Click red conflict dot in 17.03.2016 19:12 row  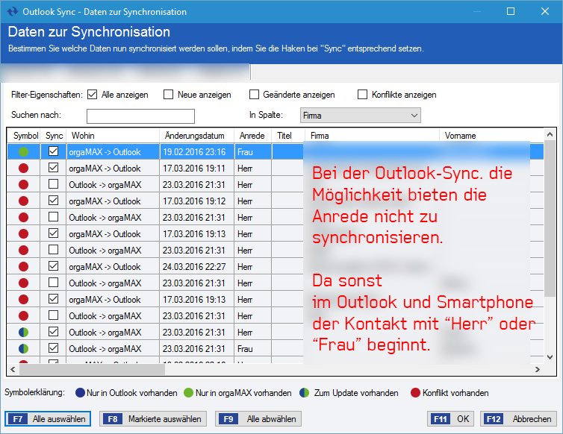coord(23,201)
